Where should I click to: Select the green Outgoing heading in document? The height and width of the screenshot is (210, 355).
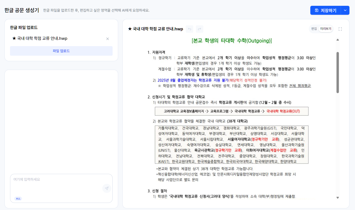232,41
